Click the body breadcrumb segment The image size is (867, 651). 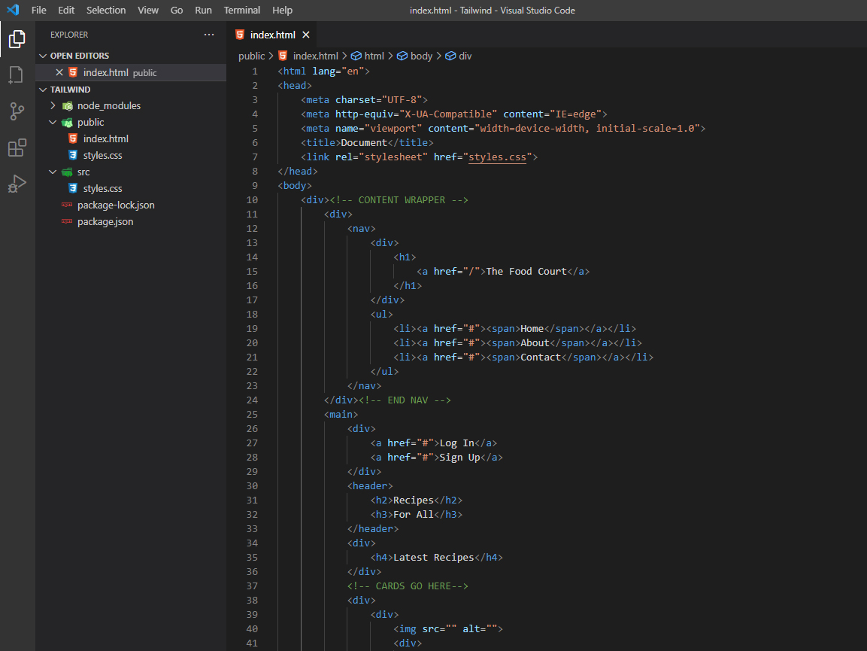pyautogui.click(x=421, y=56)
